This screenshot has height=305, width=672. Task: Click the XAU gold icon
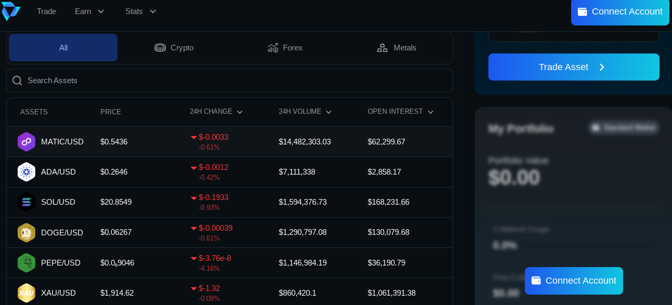coord(27,293)
